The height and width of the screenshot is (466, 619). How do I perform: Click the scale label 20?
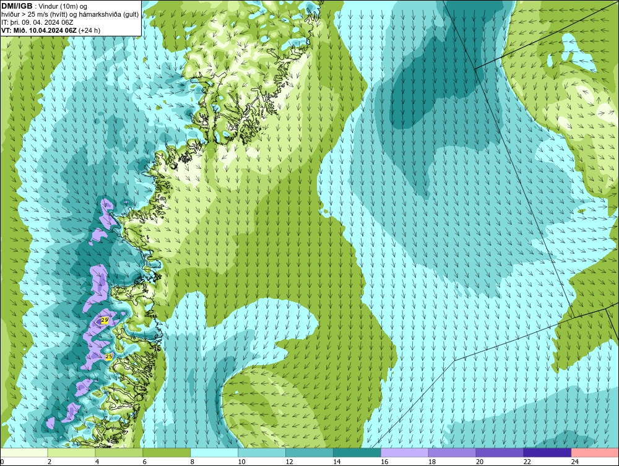tap(480, 462)
